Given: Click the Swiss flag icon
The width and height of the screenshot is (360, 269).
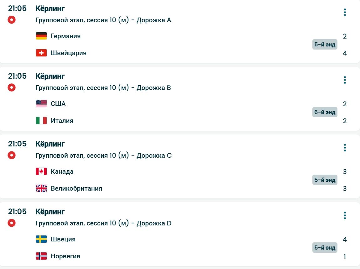Looking at the screenshot, I should 41,53.
